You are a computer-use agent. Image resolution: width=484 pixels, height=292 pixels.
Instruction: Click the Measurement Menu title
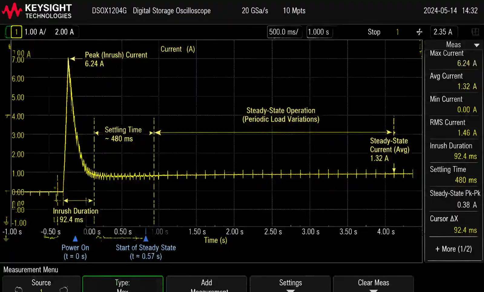click(31, 270)
